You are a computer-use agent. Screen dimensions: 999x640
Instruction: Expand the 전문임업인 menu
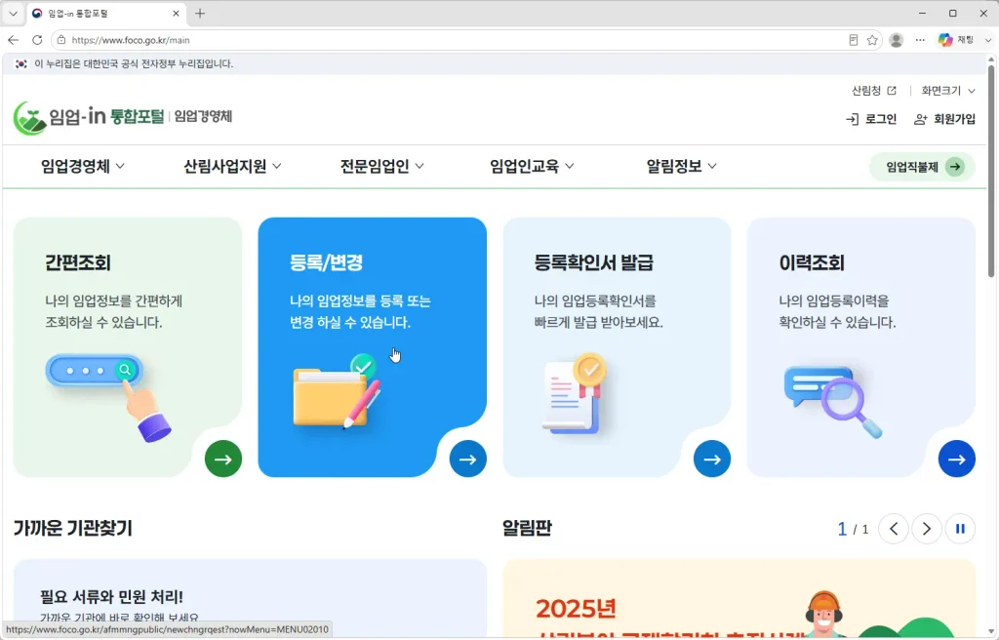pyautogui.click(x=381, y=167)
